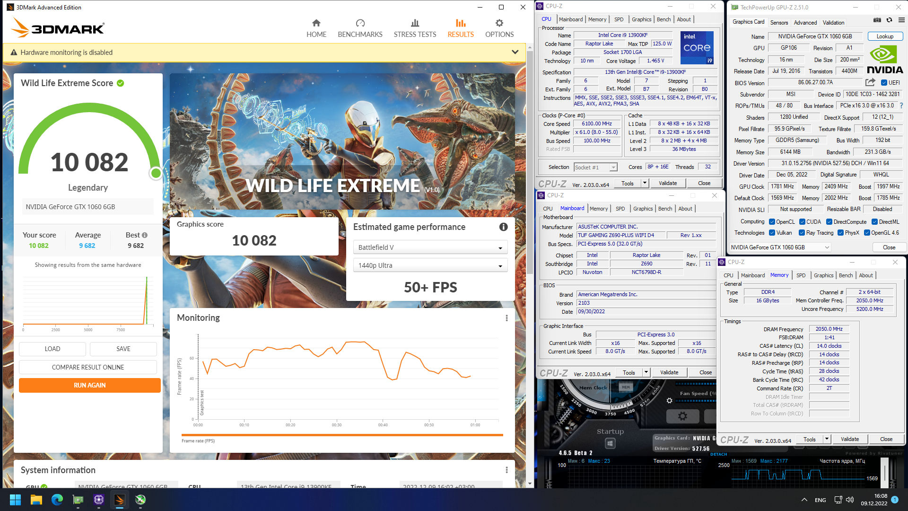Open the RESULTS section in 3DMark
Screen dimensions: 908x511
click(461, 28)
